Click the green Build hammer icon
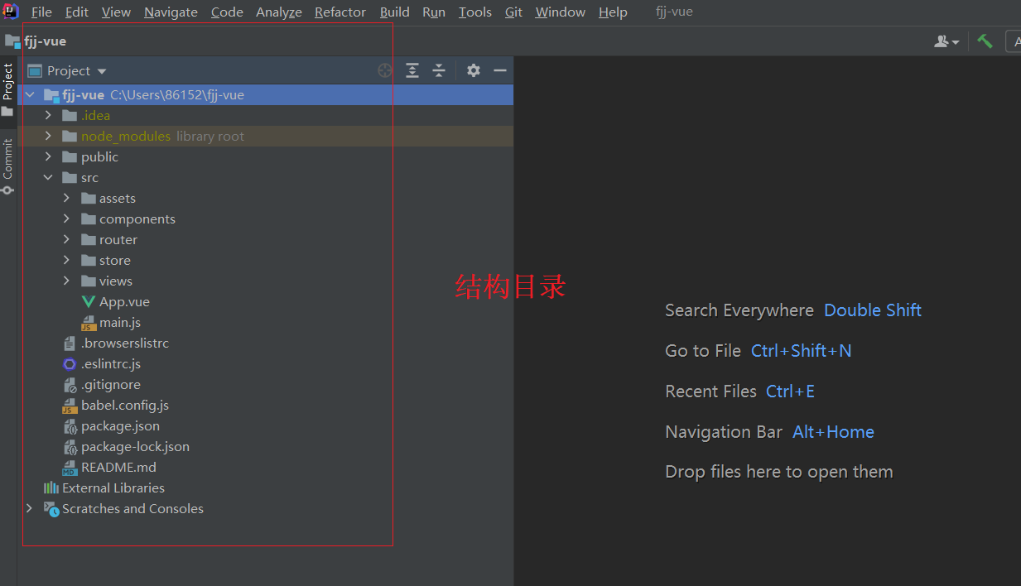The width and height of the screenshot is (1021, 586). pos(985,41)
